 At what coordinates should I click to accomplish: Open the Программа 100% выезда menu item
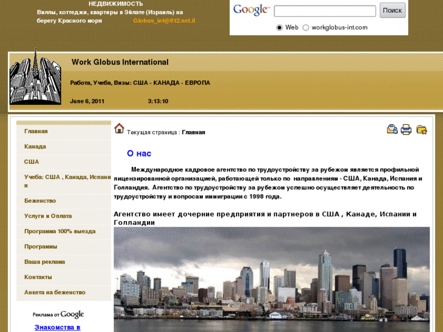click(64, 231)
